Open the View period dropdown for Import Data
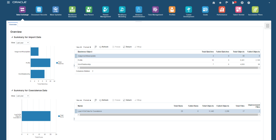This screenshot has width=276, height=140. (x=23, y=43)
